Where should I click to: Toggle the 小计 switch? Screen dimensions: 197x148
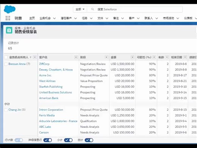(68, 140)
